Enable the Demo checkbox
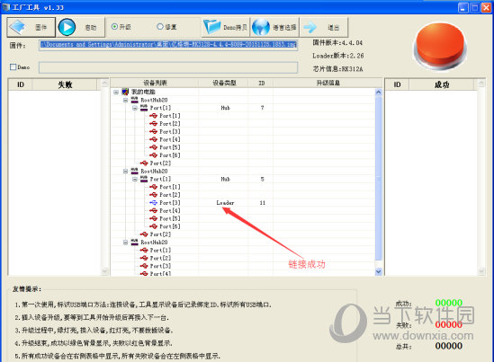 pos(13,67)
